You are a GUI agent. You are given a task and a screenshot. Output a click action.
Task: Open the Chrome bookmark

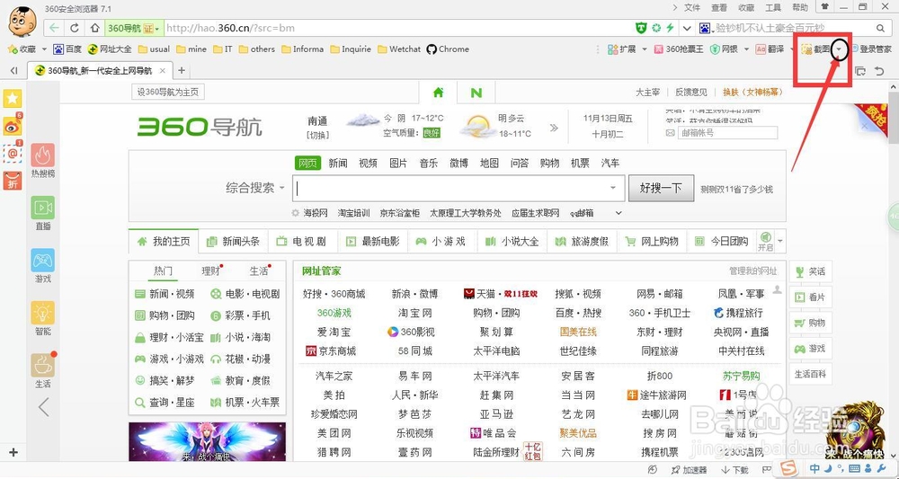[x=448, y=49]
